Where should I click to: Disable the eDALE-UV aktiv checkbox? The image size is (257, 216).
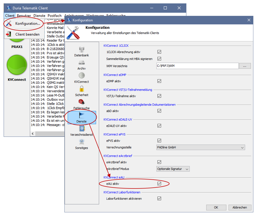click(159, 126)
